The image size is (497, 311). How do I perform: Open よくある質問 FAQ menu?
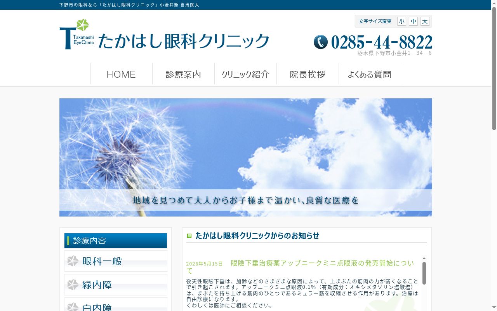(x=370, y=74)
